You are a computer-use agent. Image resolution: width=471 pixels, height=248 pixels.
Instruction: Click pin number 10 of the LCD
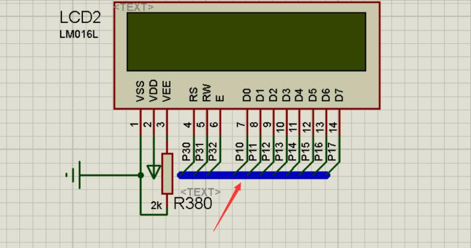point(280,127)
